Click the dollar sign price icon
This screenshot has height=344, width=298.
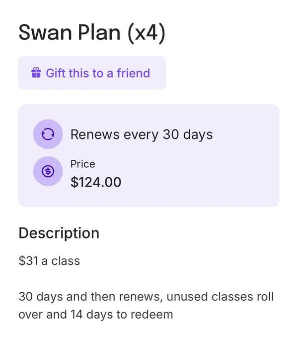48,171
